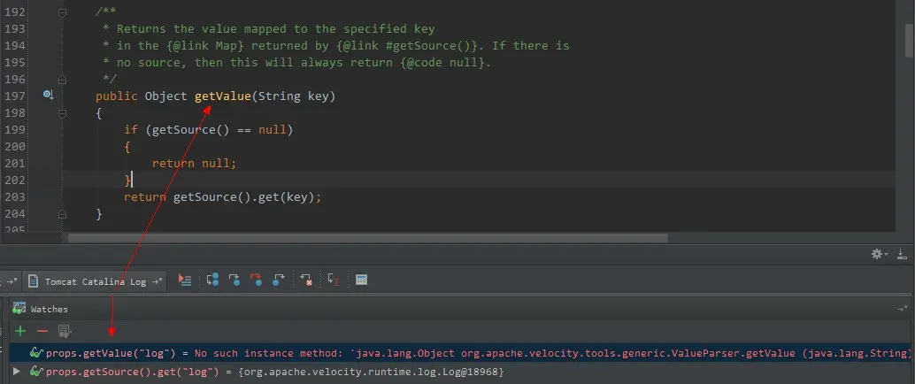Click the Step Out debugger icon
Image resolution: width=915 pixels, height=384 pixels.
(279, 280)
